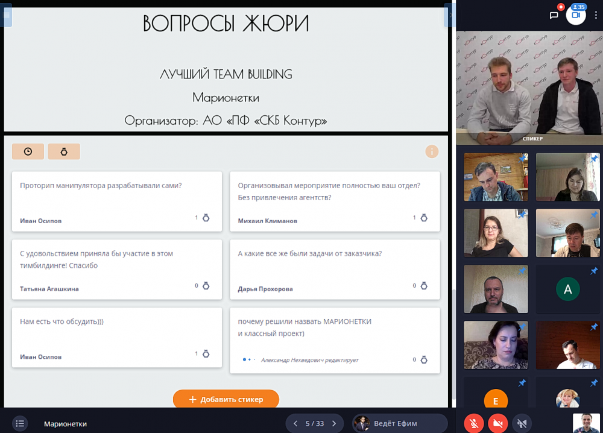The image size is (603, 433).
Task: Vote for Михаил Климанов's sticker
Action: 424,218
